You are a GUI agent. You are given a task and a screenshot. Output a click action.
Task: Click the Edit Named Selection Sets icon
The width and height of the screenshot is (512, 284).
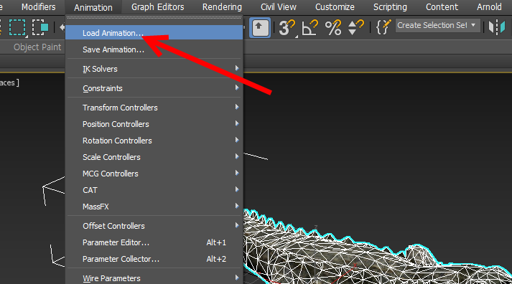point(383,27)
